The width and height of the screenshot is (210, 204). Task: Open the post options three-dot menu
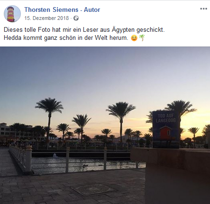203,9
